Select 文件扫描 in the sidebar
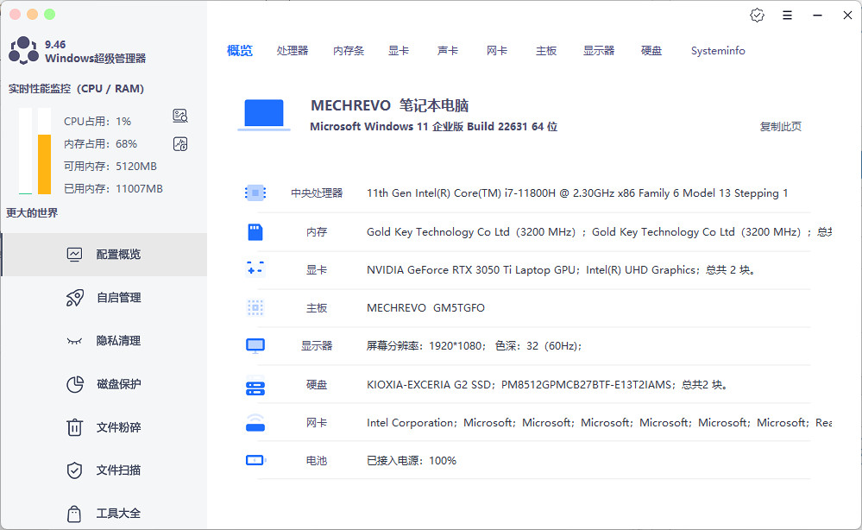 pos(104,470)
